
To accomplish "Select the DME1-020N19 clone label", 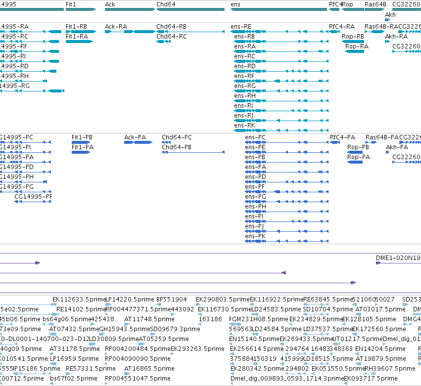I will [x=398, y=258].
